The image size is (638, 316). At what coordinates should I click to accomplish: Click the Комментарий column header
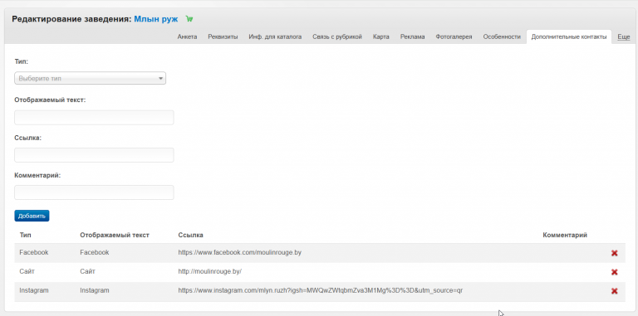point(565,236)
